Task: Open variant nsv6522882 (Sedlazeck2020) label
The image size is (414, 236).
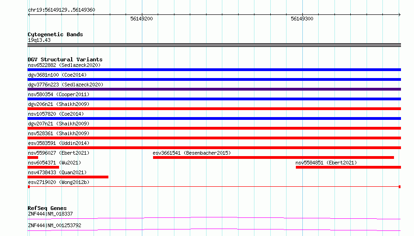Action: pos(64,65)
